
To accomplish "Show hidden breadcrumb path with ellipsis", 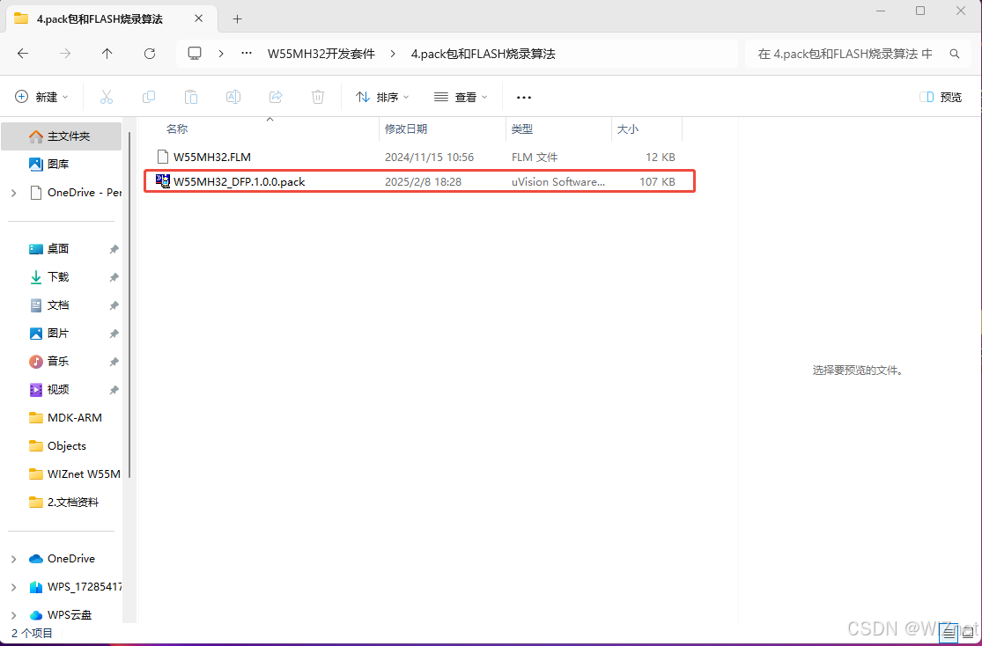I will pyautogui.click(x=247, y=54).
